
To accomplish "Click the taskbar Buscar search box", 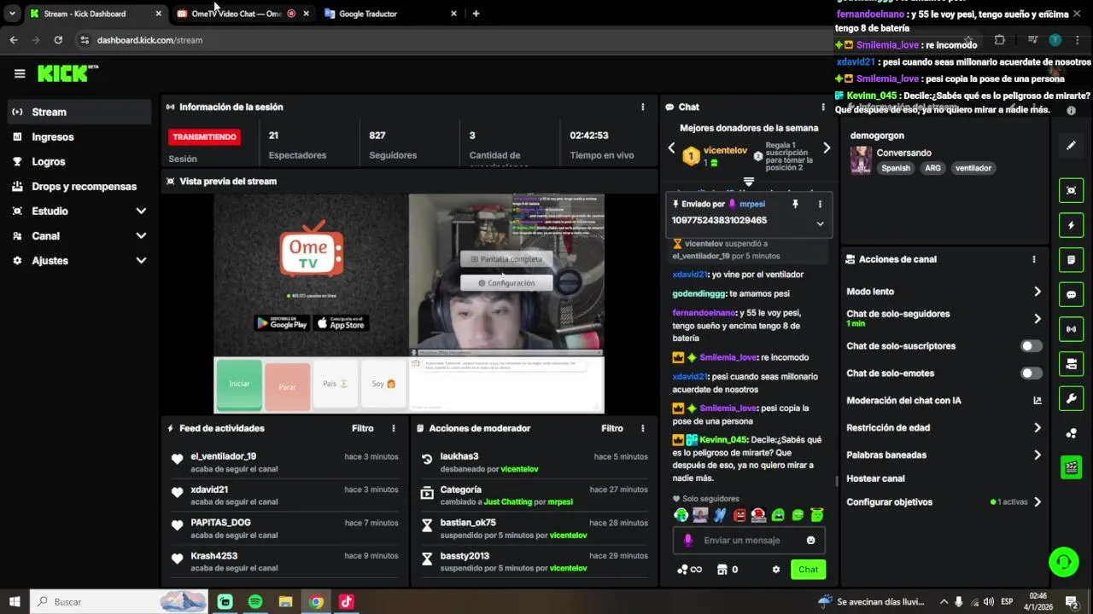I will 120,602.
